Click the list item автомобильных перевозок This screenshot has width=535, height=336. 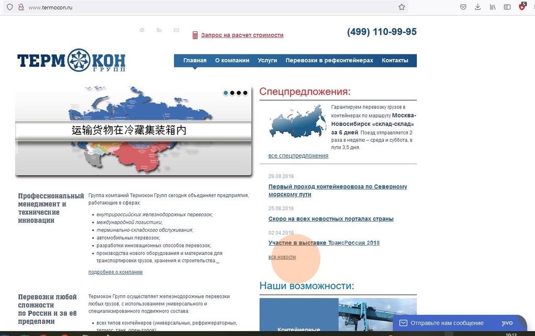click(x=128, y=238)
